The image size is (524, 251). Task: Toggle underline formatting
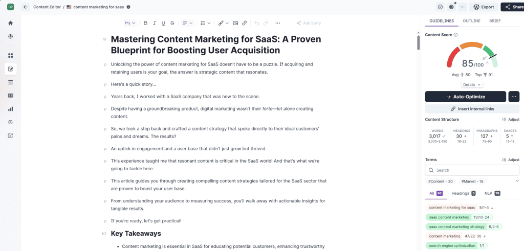coord(163,23)
